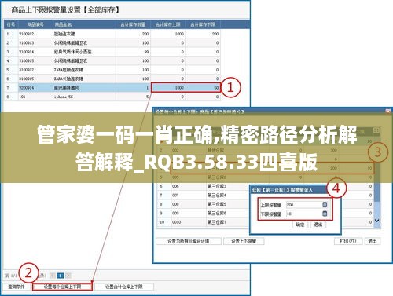
Task: Click 查询条件 button at bottom left
Action: point(17,287)
